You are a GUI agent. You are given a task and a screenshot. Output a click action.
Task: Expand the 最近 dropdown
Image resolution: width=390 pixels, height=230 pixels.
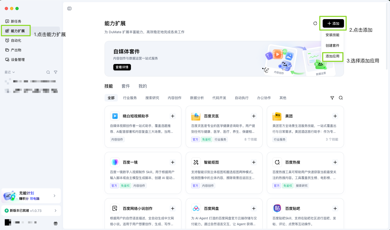tap(10, 72)
